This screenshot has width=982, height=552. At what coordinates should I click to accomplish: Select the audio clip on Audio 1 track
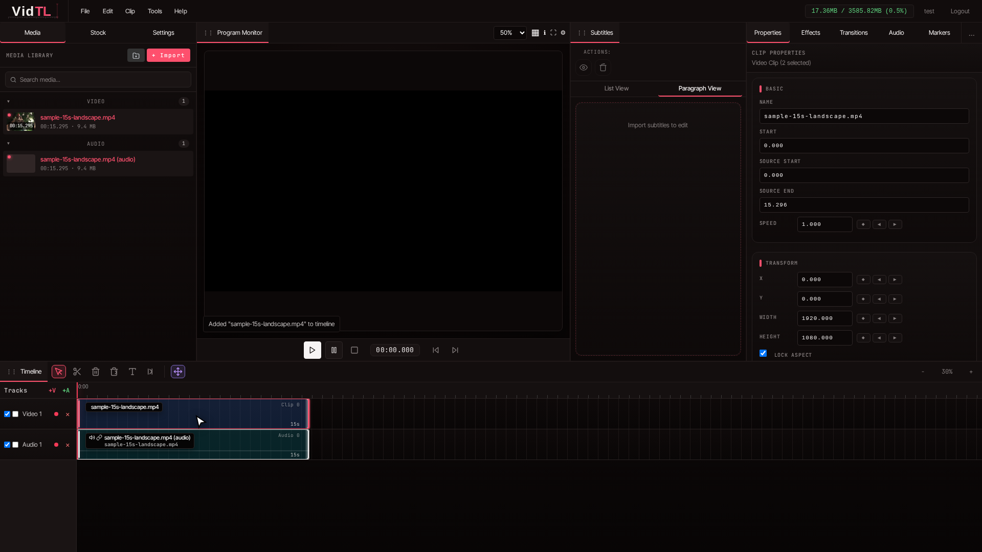click(193, 445)
